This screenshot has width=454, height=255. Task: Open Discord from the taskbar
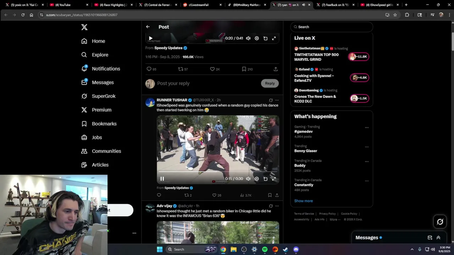pyautogui.click(x=296, y=249)
